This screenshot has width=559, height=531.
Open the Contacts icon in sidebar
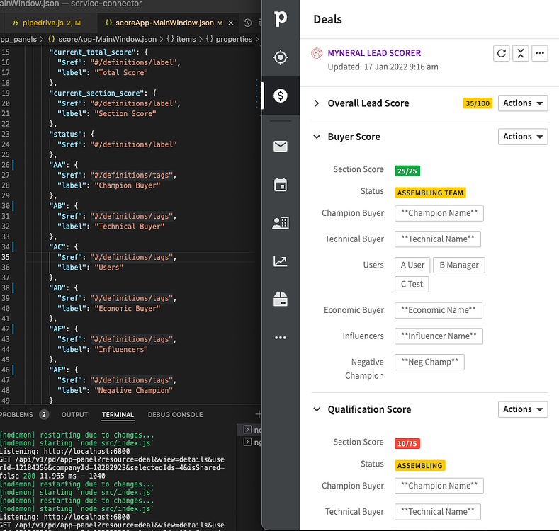(281, 223)
